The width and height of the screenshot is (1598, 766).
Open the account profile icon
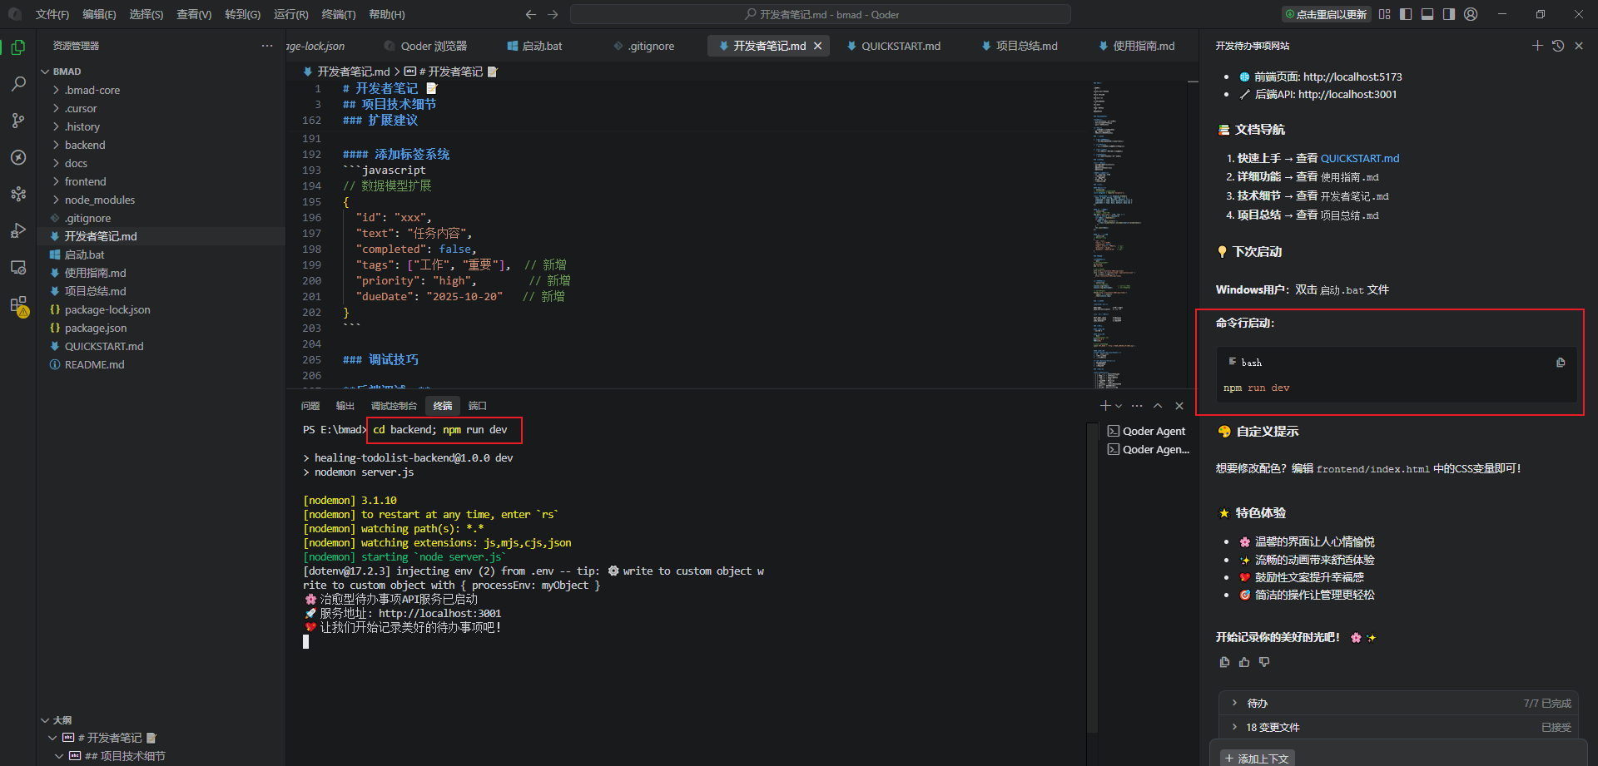click(x=1471, y=14)
